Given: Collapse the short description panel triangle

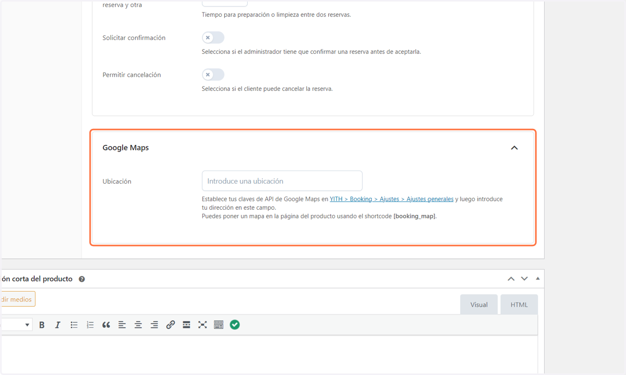Looking at the screenshot, I should [538, 279].
